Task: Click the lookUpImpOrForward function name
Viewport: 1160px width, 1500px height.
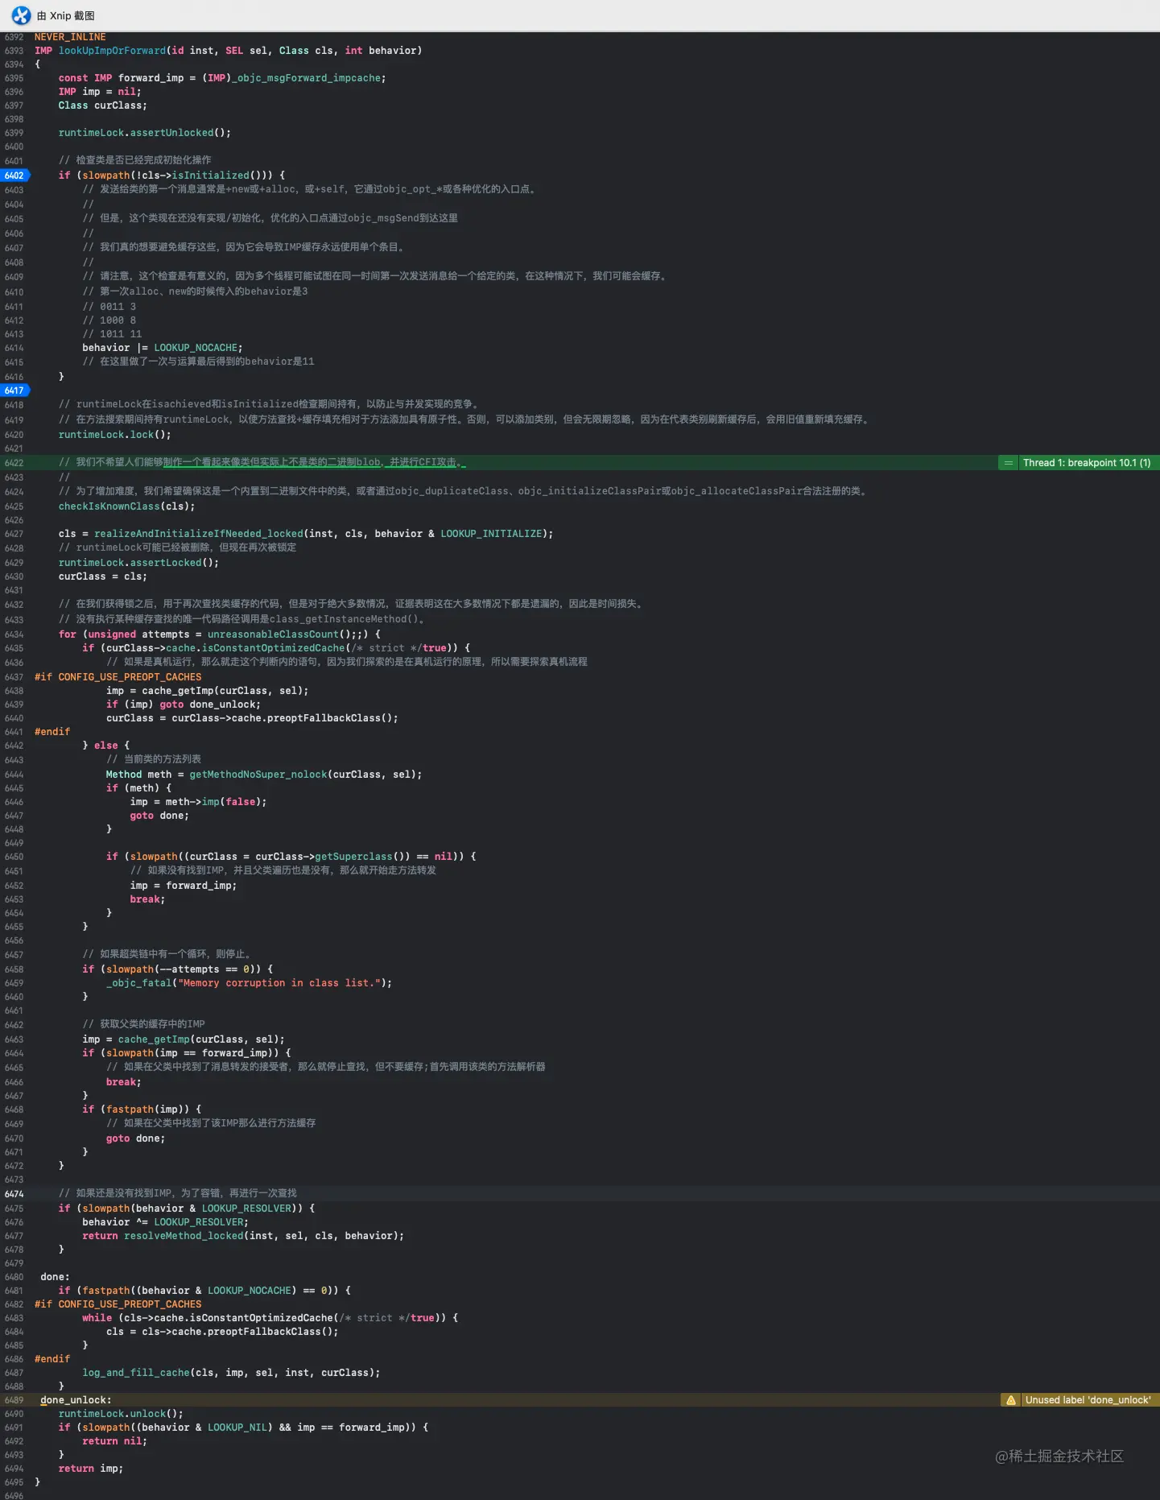Action: (112, 51)
